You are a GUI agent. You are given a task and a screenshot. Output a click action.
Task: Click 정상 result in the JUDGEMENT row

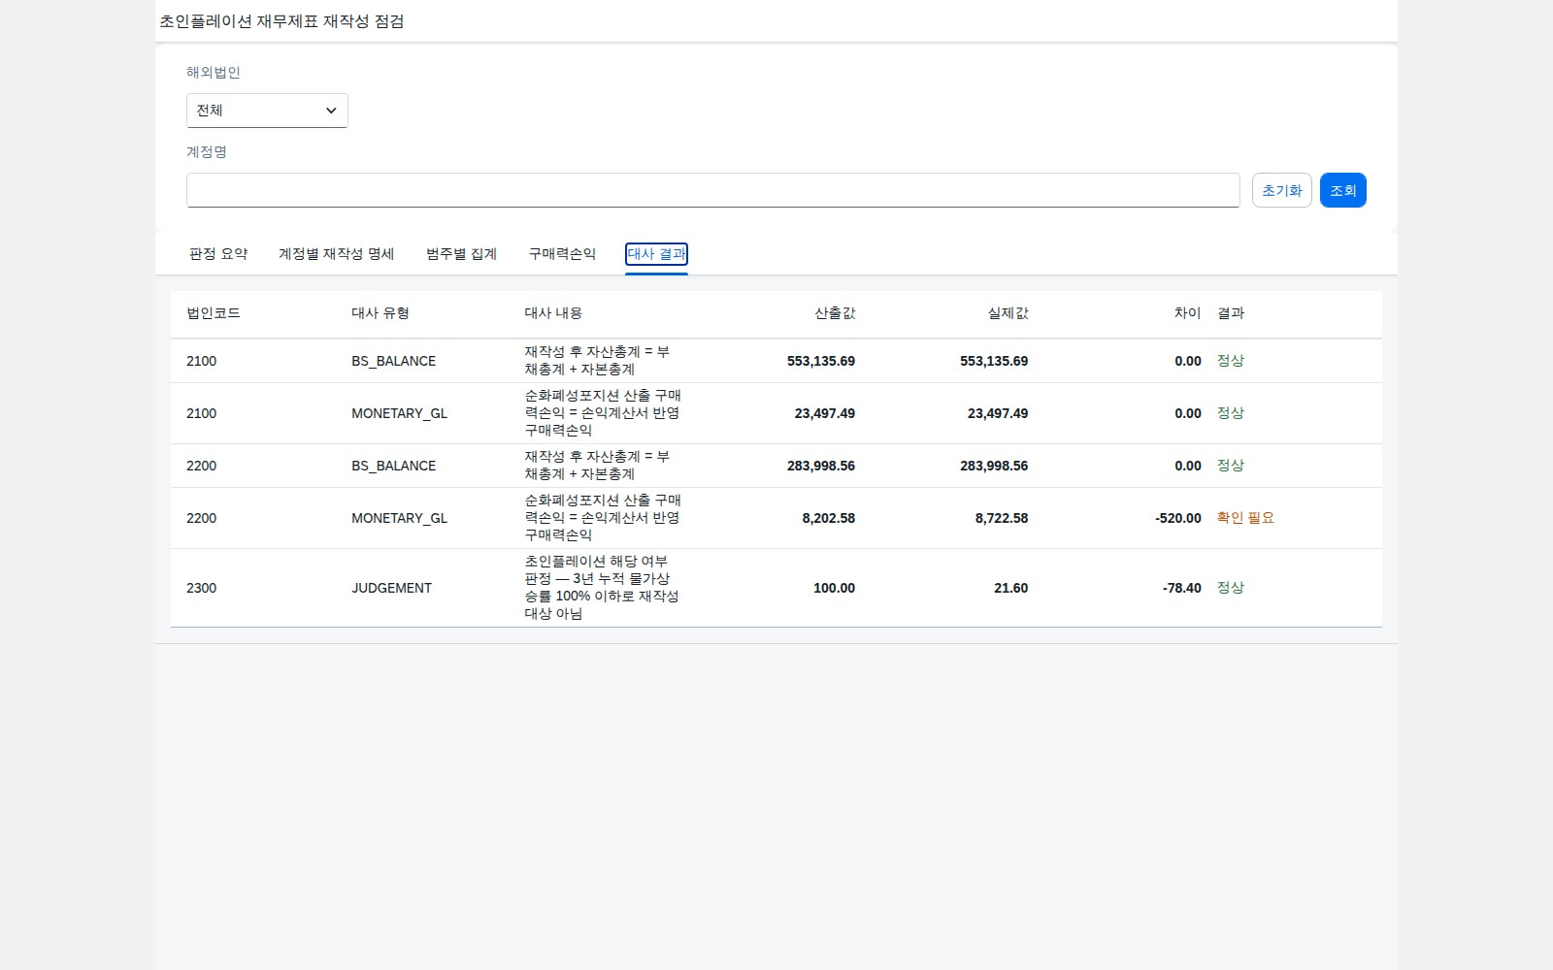[x=1231, y=588]
